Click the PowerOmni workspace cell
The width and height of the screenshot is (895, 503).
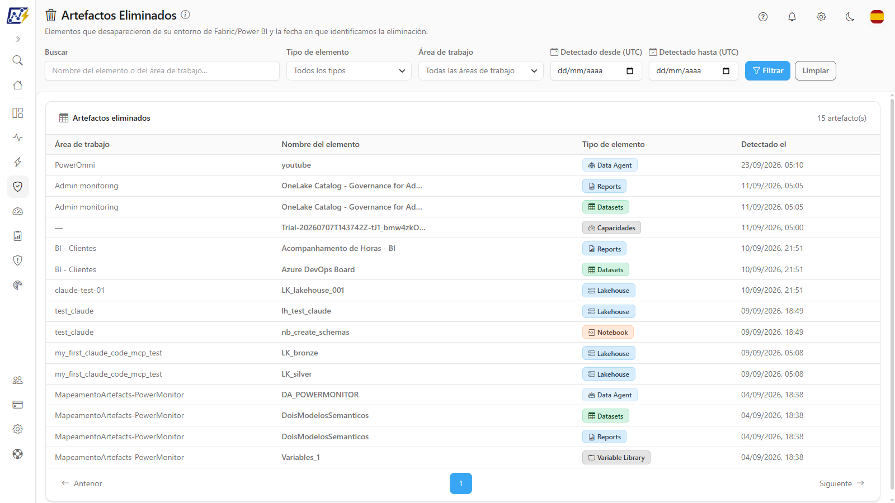point(75,165)
